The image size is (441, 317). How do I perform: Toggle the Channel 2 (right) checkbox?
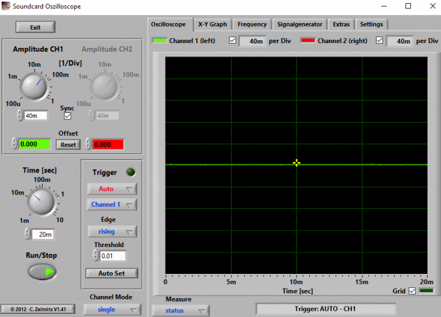[379, 40]
